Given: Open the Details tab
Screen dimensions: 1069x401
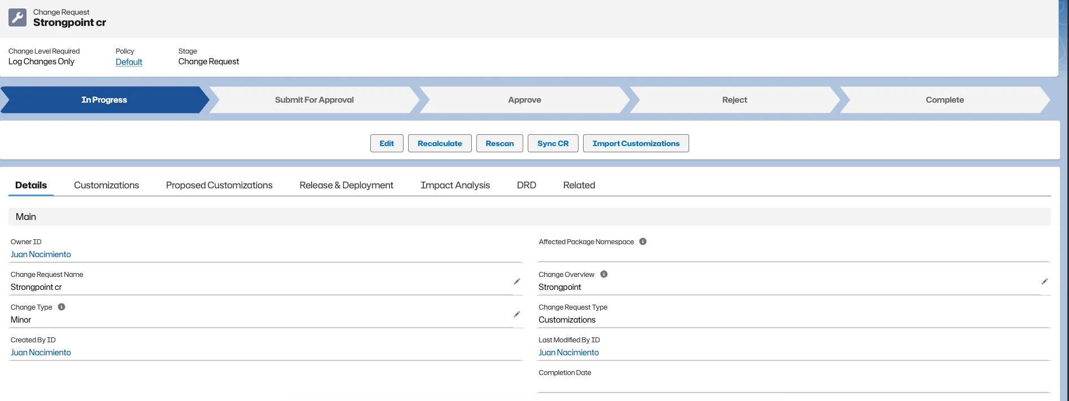Looking at the screenshot, I should (31, 185).
